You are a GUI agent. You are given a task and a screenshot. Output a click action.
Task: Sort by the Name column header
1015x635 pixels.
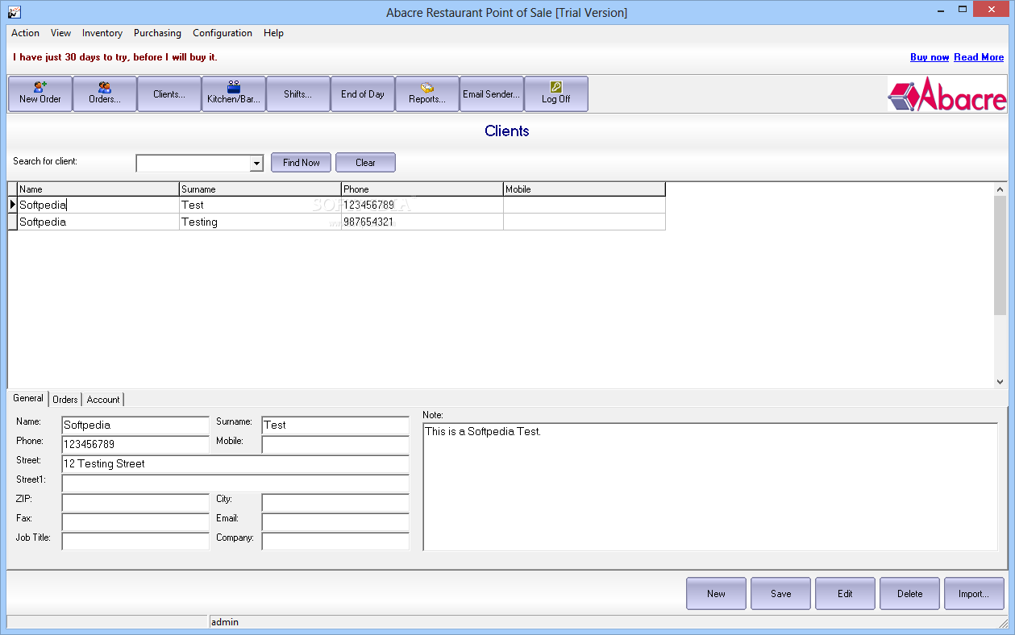98,189
